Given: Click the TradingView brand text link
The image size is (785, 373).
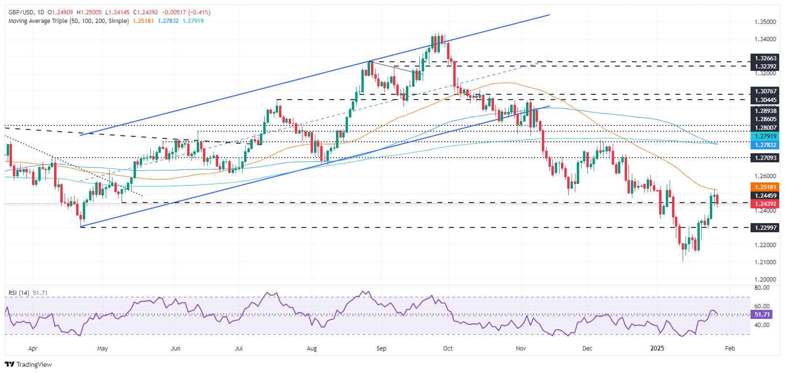Looking at the screenshot, I should [x=34, y=364].
